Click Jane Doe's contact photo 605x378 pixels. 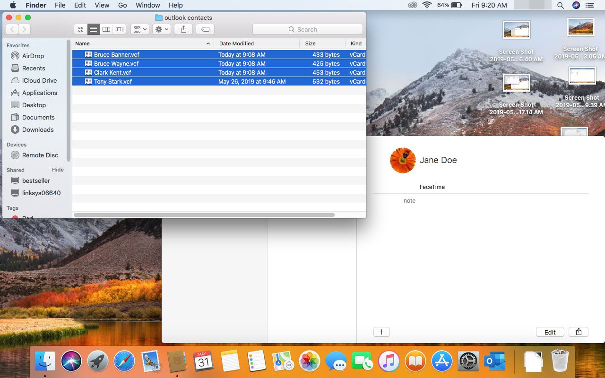(x=403, y=160)
